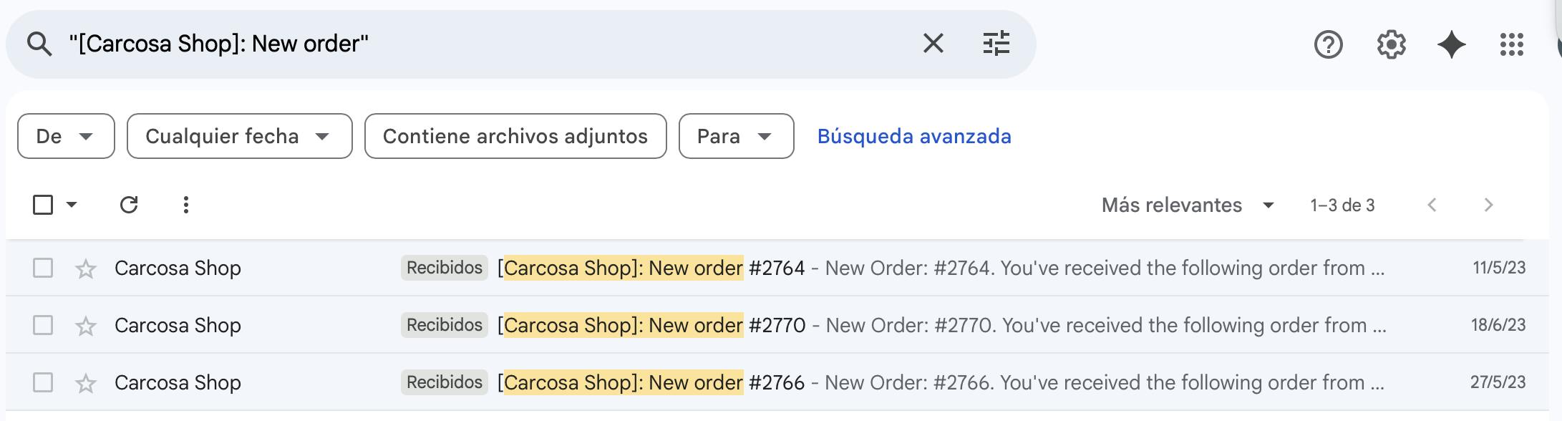Image resolution: width=1562 pixels, height=421 pixels.
Task: Open the Help question mark icon
Action: tap(1328, 45)
